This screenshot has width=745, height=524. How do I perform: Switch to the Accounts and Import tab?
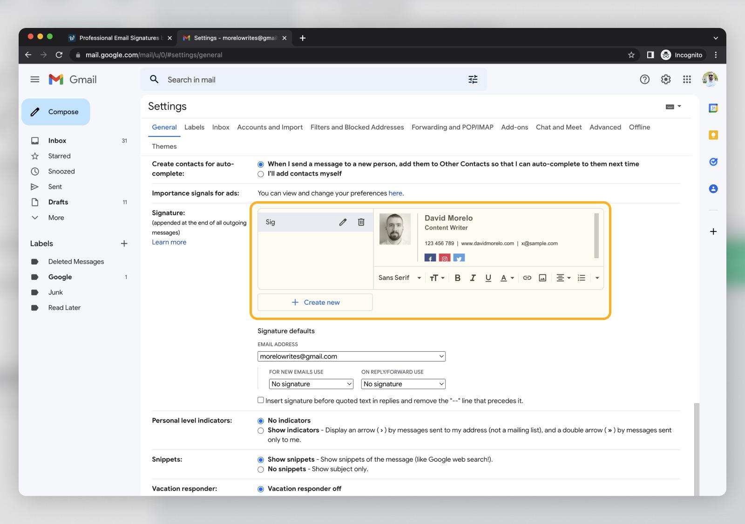pos(270,127)
